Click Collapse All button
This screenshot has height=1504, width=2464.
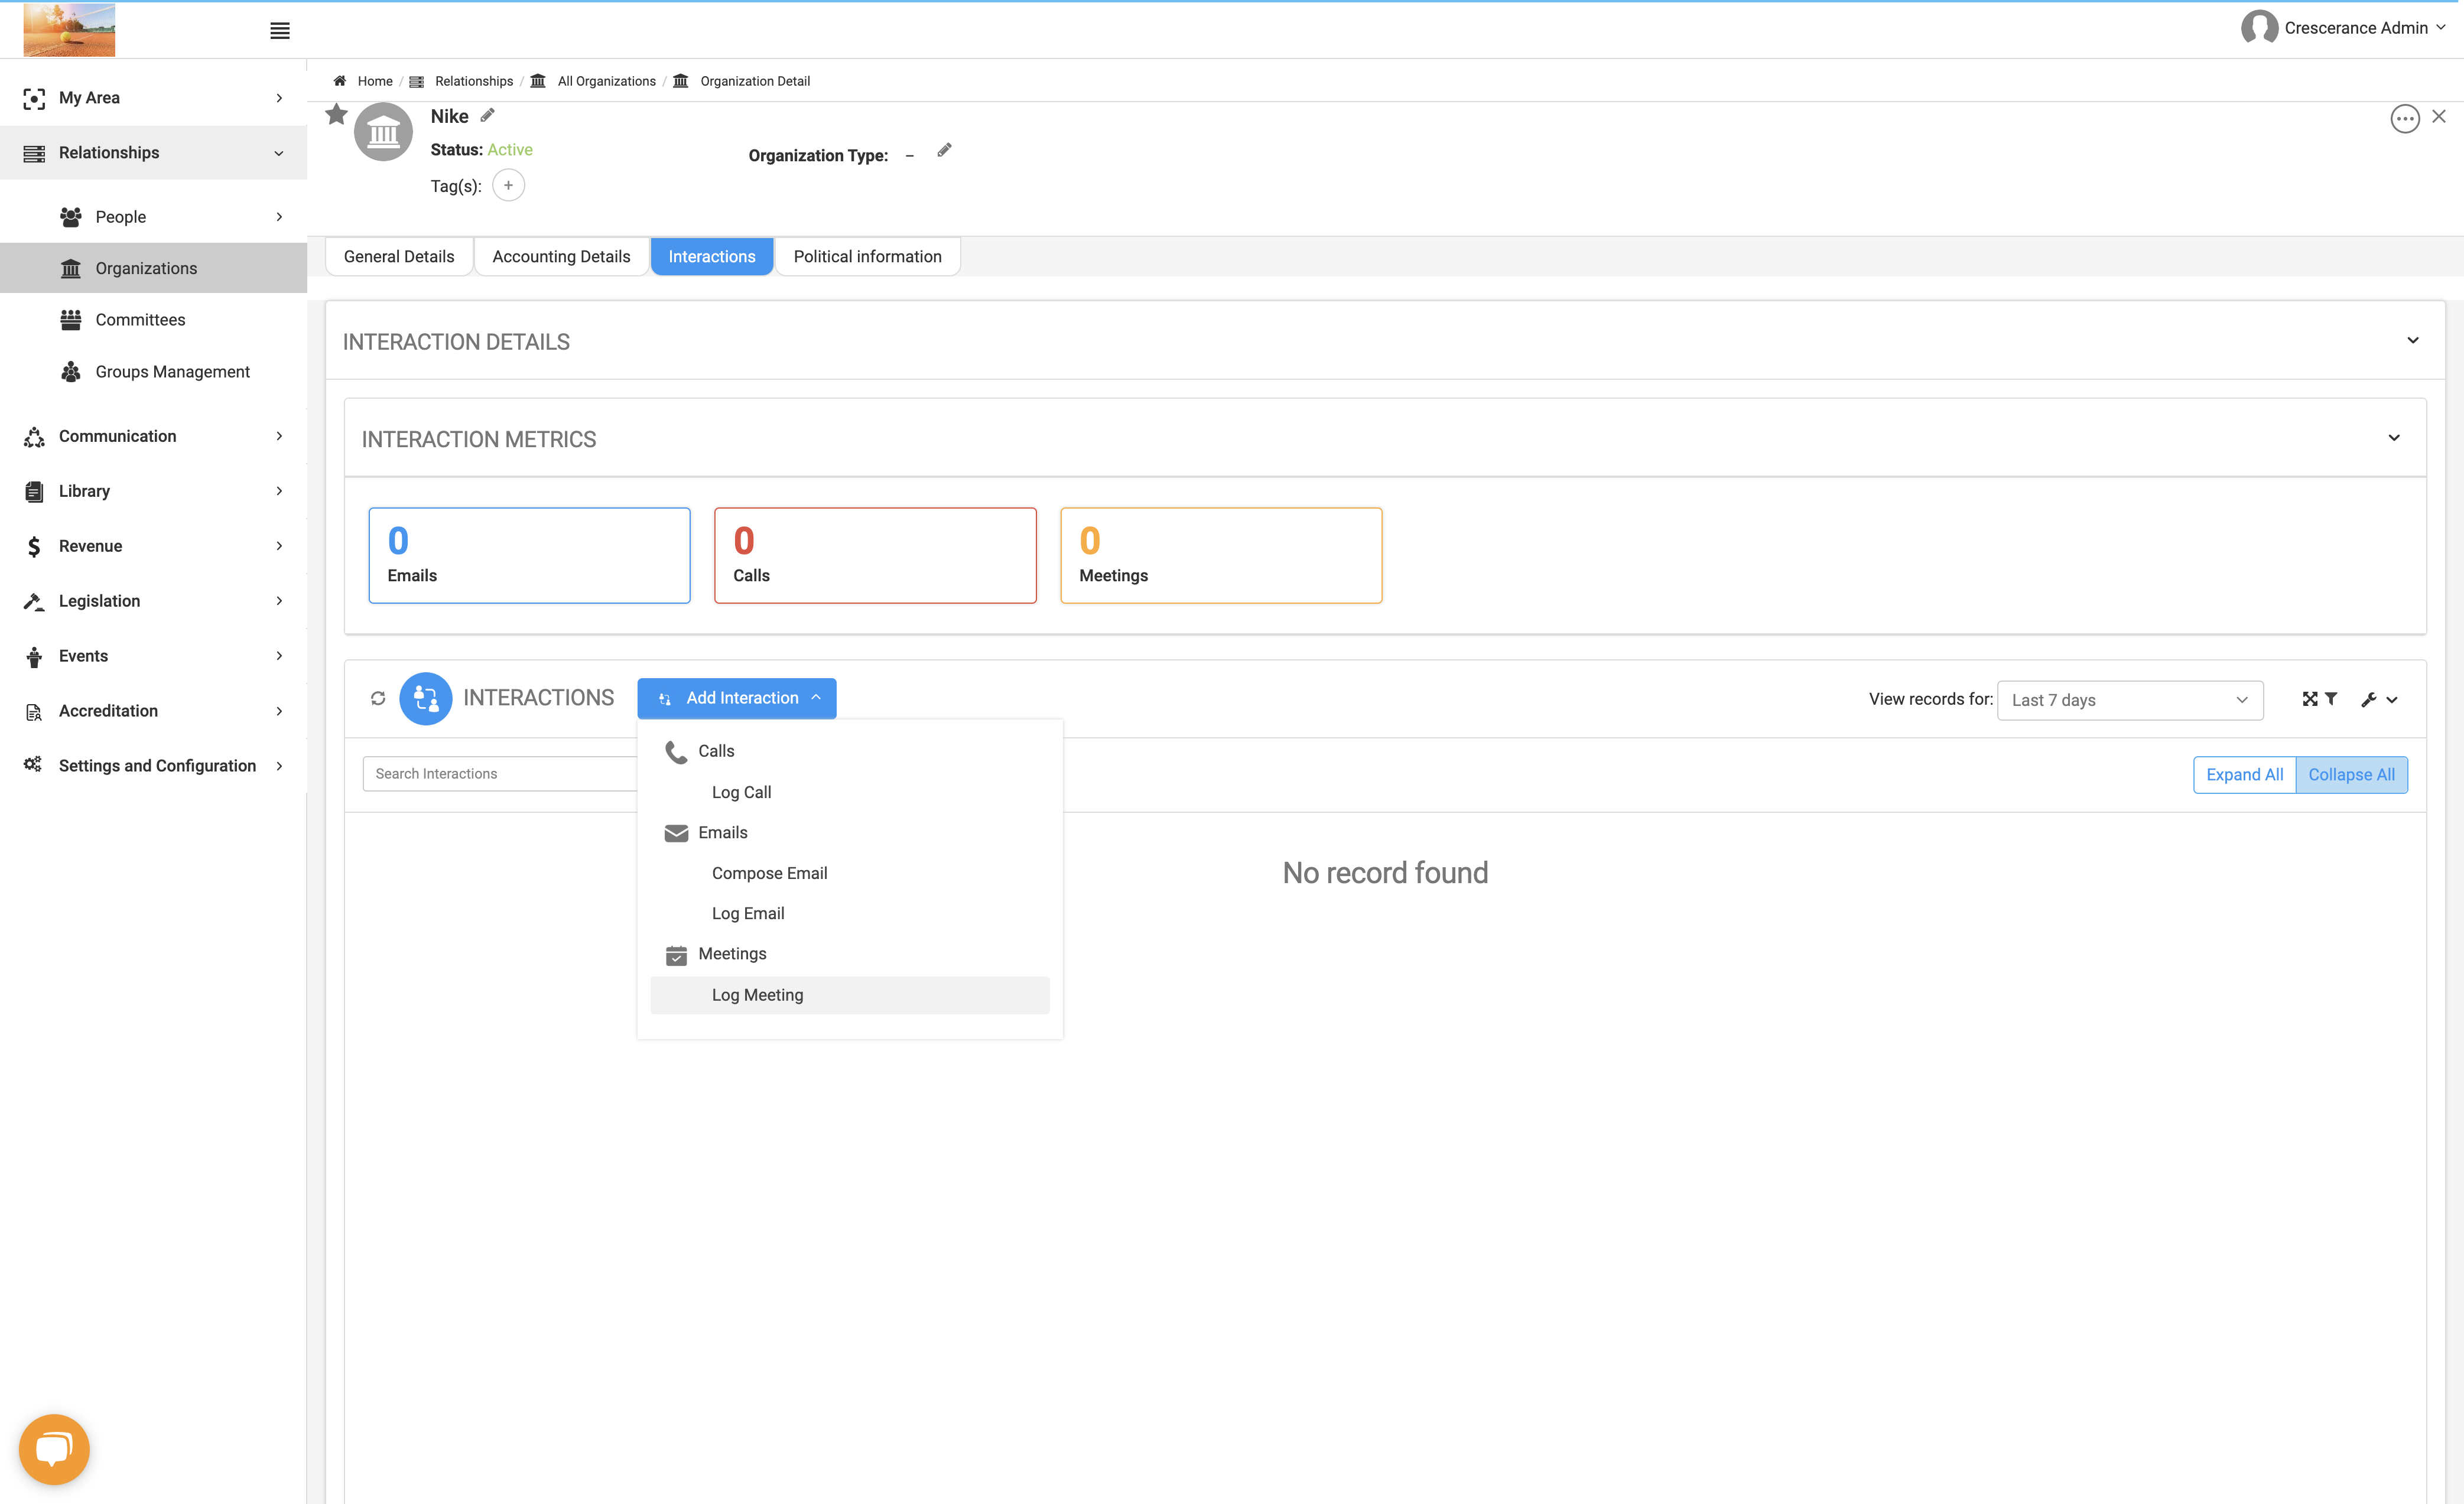(2351, 775)
